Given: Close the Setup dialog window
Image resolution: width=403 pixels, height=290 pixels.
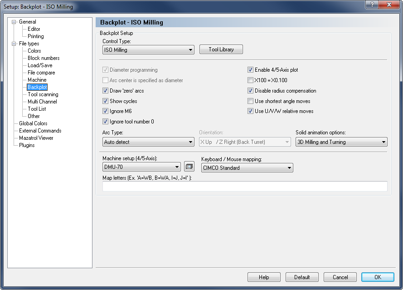Looking at the screenshot, I should click(x=389, y=5).
